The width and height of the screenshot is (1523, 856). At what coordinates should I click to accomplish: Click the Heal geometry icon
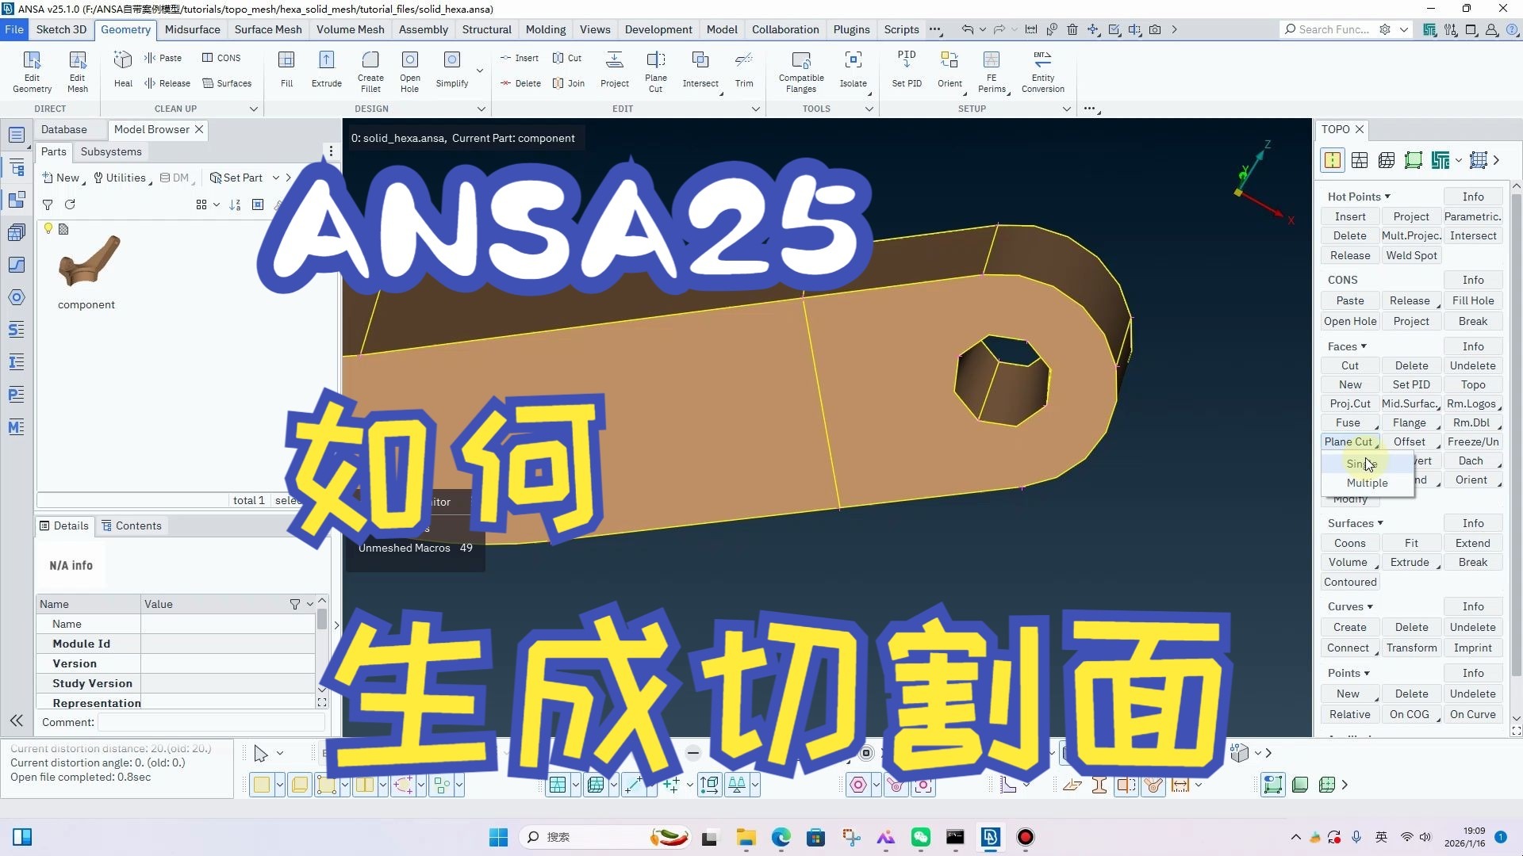(x=123, y=61)
